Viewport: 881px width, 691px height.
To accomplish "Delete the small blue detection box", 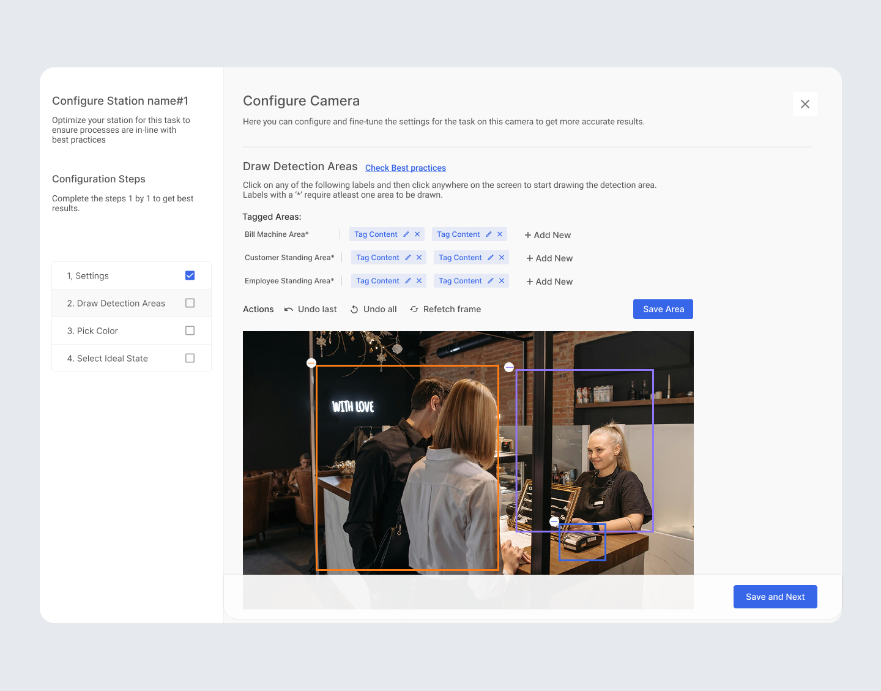I will [554, 521].
